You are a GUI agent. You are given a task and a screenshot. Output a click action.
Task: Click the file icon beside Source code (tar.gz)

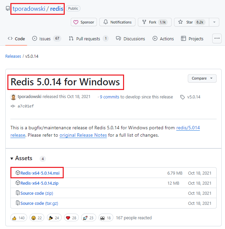[18, 203]
